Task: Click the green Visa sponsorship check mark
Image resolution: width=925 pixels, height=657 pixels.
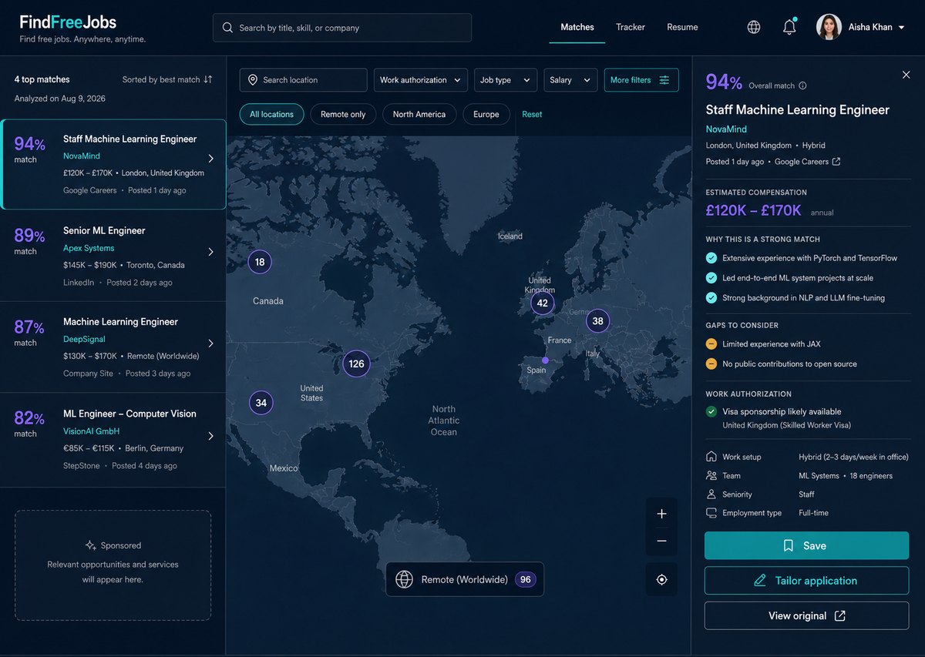Action: pos(711,411)
